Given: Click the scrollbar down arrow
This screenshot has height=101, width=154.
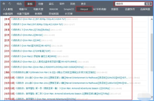Looking at the screenshot, I should [x=152, y=97].
